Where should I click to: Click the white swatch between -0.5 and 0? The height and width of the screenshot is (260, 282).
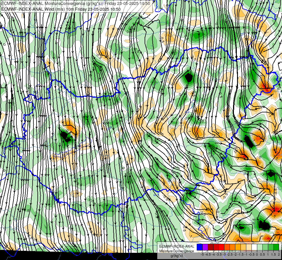pos(254,247)
